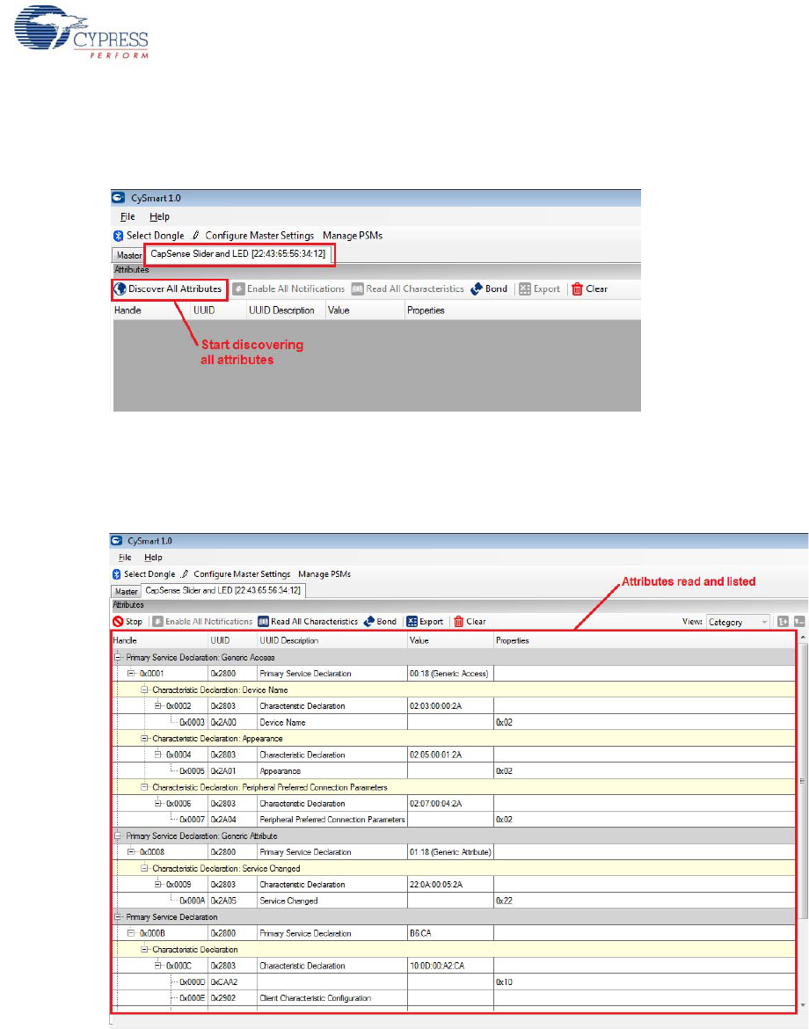Viewport: 809px width, 1029px height.
Task: Collapse the 0x000C handle node
Action: click(157, 966)
